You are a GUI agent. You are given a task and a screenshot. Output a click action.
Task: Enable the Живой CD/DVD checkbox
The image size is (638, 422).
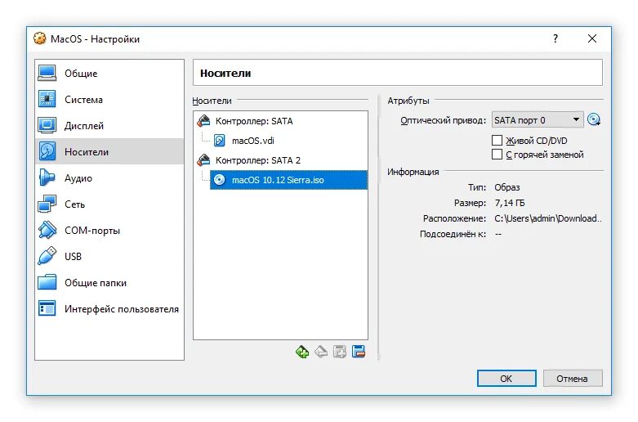pos(497,141)
